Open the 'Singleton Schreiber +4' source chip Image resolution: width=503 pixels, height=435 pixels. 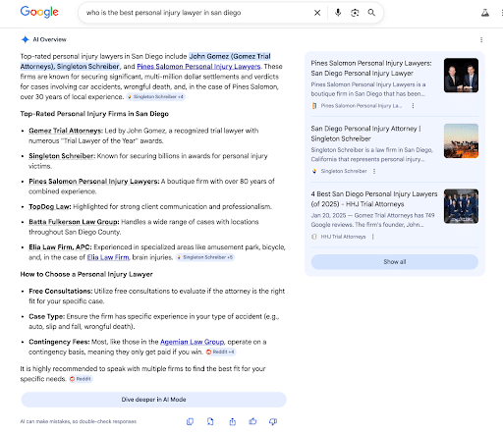pos(156,97)
